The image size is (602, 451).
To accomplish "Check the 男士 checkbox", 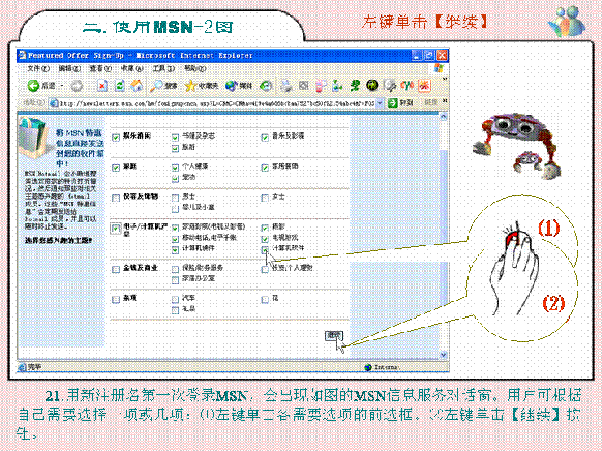I will point(176,198).
